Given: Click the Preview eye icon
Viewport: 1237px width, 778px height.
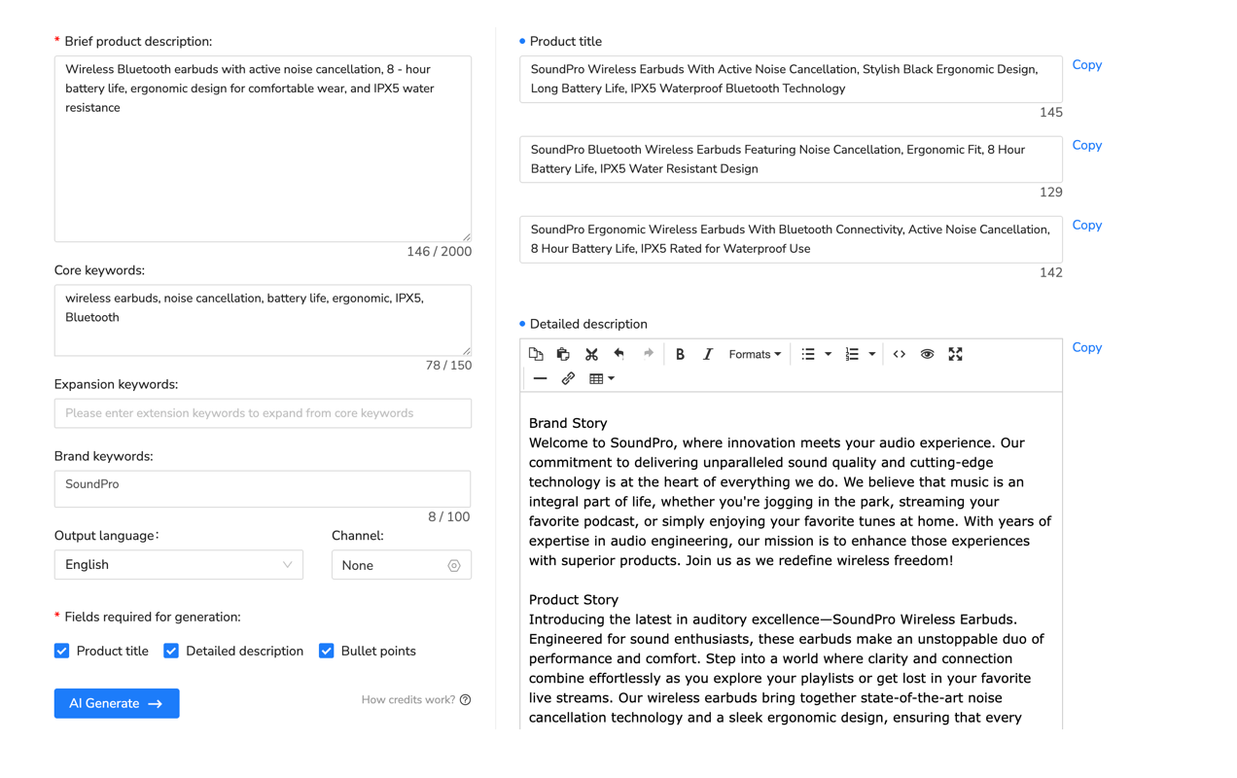Looking at the screenshot, I should 927,354.
